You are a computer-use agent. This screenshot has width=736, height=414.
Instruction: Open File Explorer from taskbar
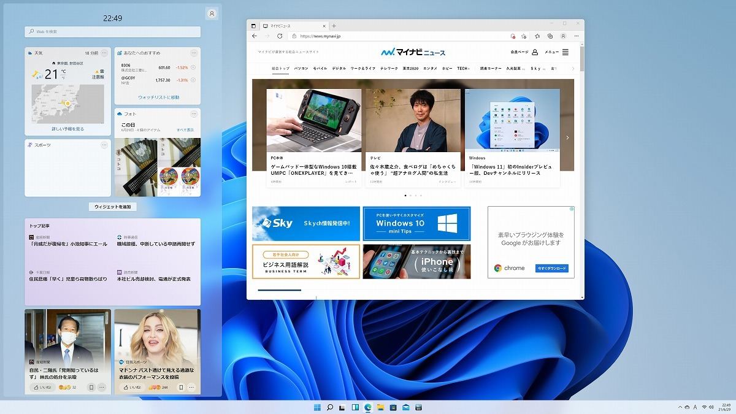click(x=381, y=407)
